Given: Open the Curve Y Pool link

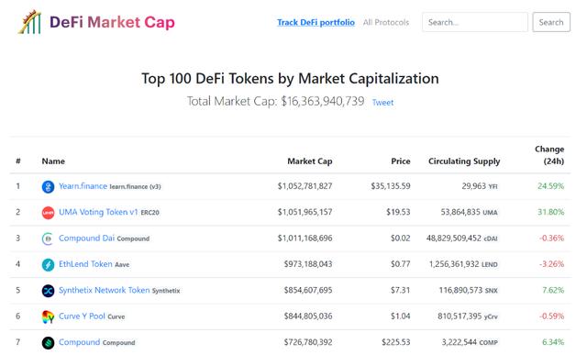Looking at the screenshot, I should click(x=82, y=316).
